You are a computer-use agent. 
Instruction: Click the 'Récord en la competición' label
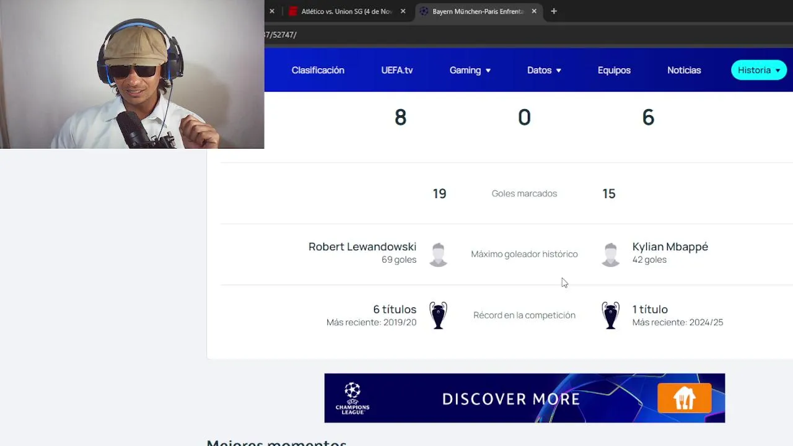click(x=524, y=315)
